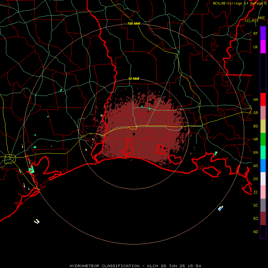The image size is (268, 268).
Task: Click the HR legend label
Action: tap(255, 139)
